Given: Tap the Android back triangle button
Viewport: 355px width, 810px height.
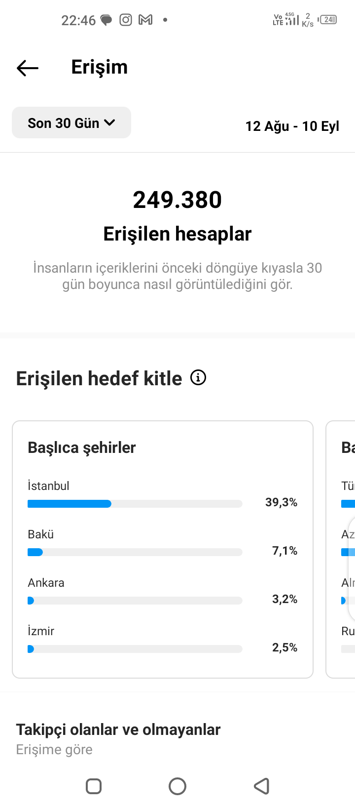Looking at the screenshot, I should [261, 786].
